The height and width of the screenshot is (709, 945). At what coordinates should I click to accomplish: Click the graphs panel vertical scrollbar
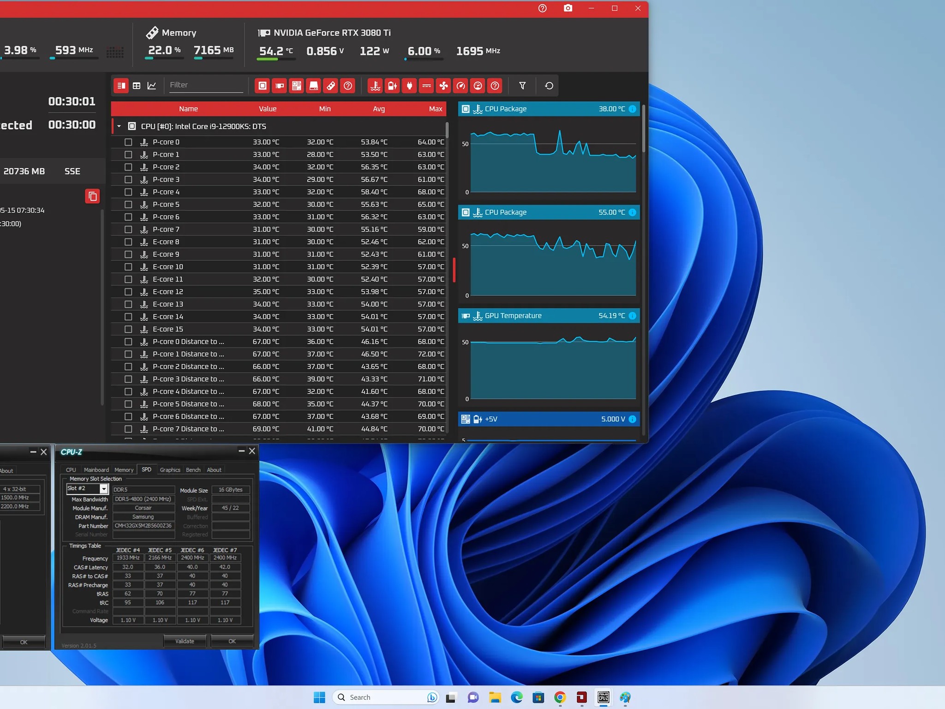point(644,129)
